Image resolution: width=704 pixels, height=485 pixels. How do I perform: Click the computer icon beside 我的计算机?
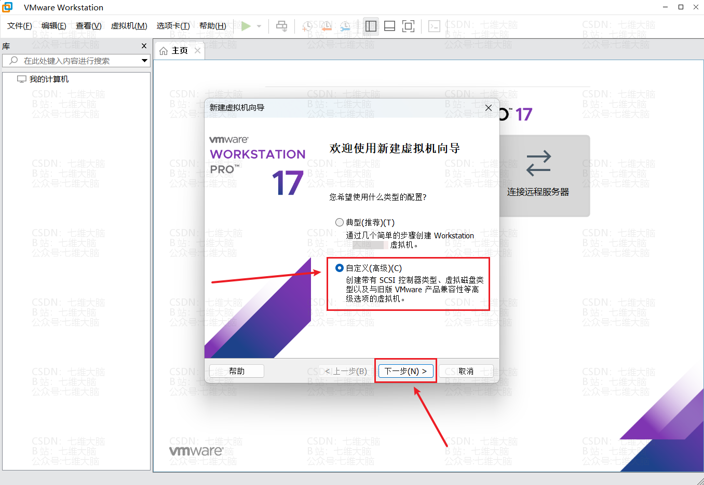click(22, 79)
